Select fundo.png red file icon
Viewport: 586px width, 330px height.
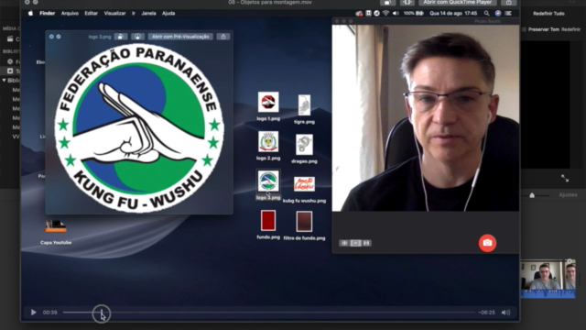coord(268,220)
